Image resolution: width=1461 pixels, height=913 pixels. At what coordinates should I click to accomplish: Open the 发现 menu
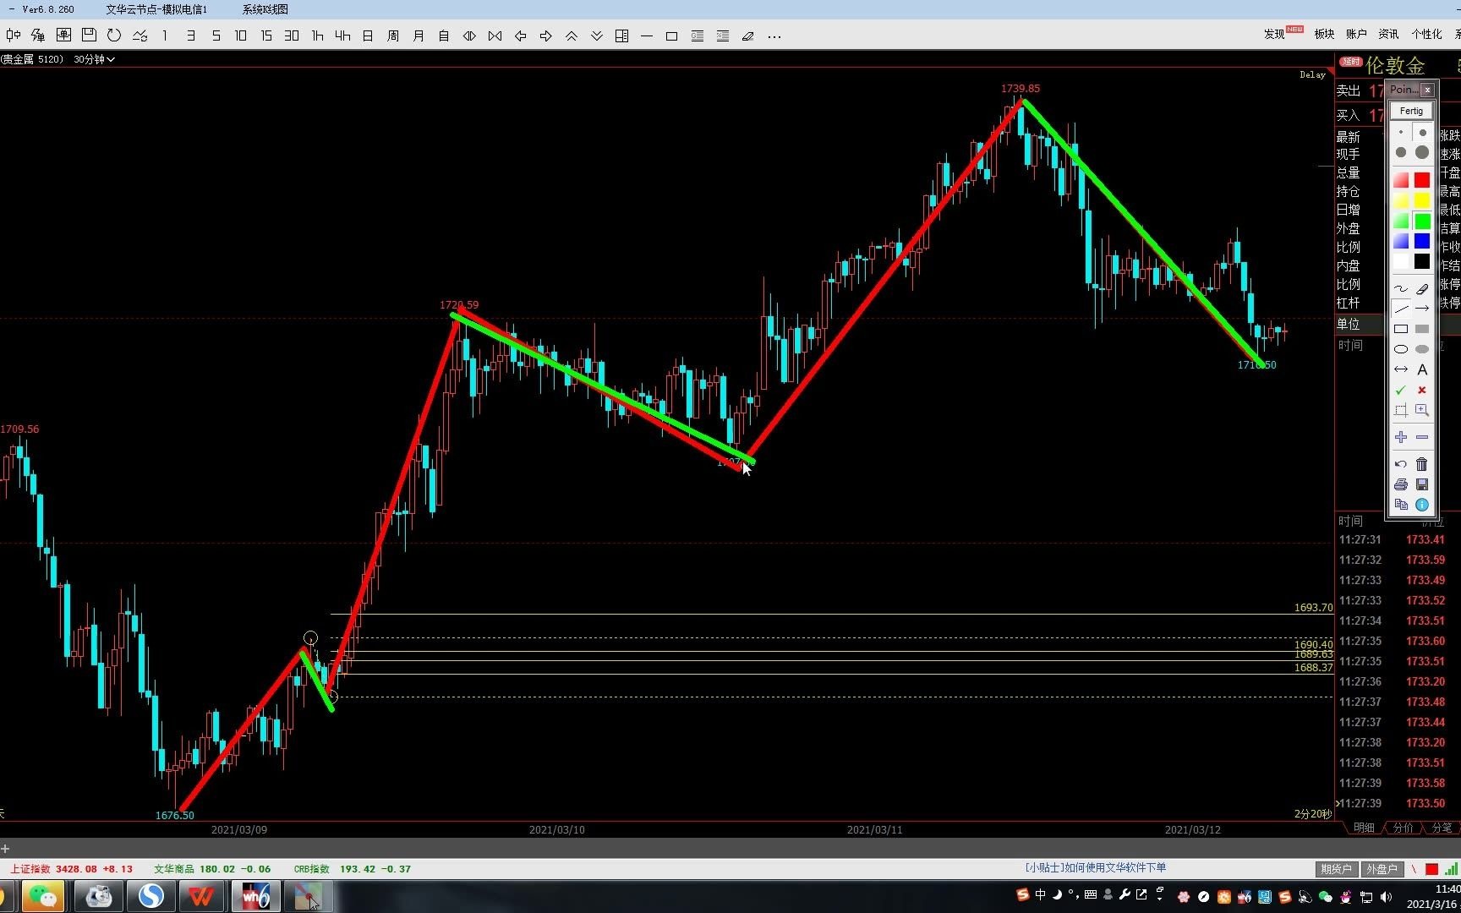[1274, 34]
